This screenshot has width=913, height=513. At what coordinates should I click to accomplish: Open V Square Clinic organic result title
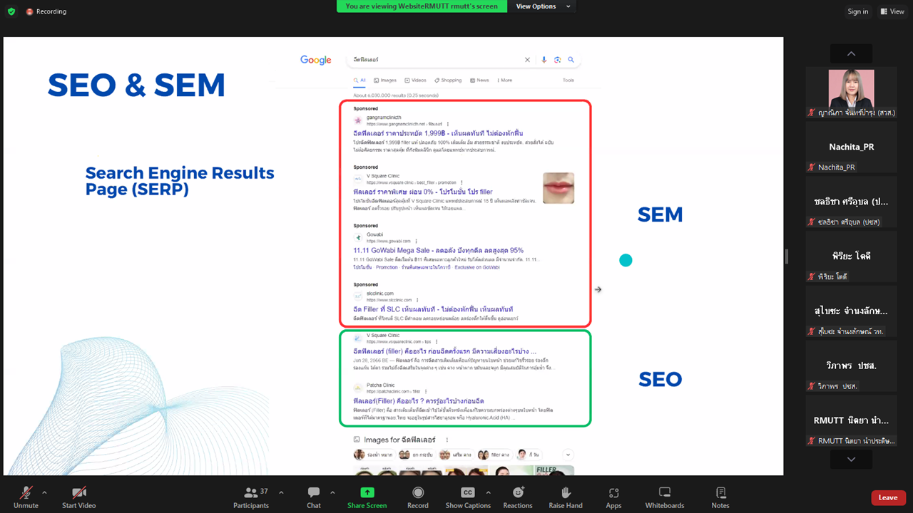444,351
